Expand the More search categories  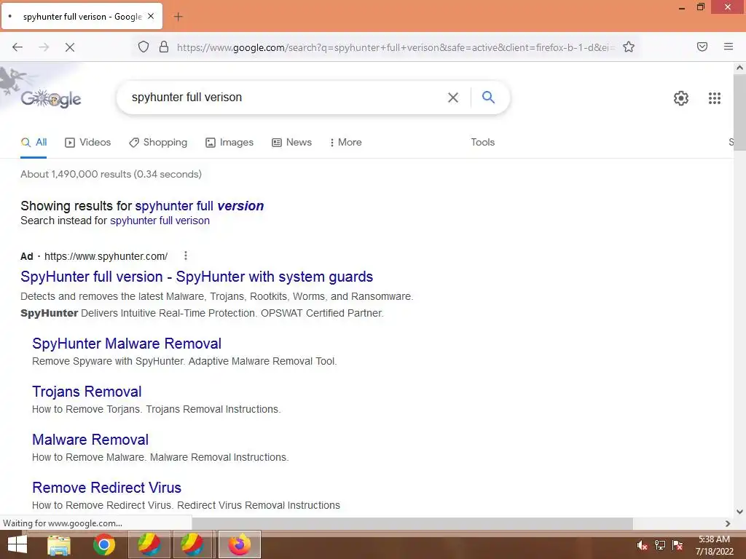pos(346,142)
